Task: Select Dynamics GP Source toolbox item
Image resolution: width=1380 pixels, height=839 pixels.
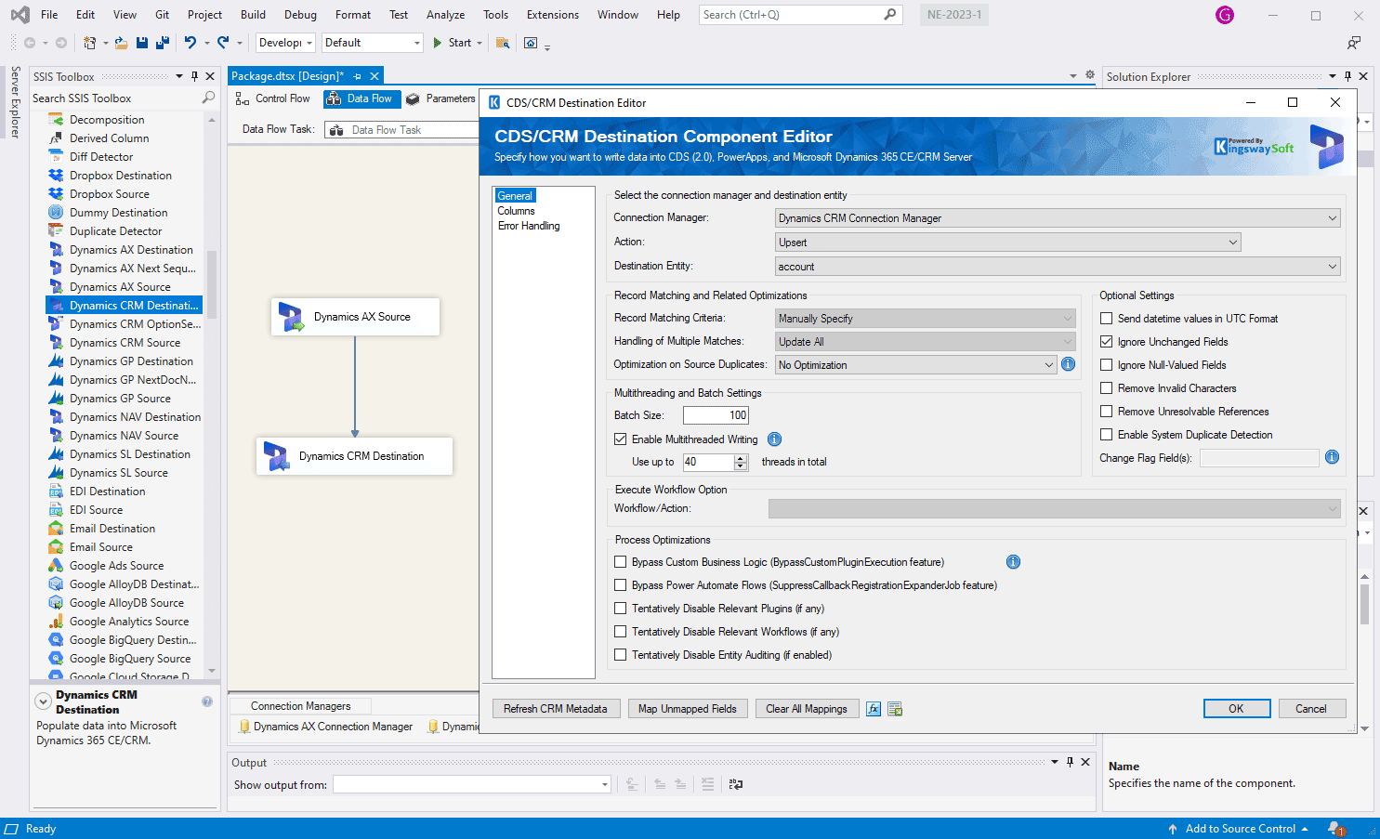Action: (x=120, y=399)
